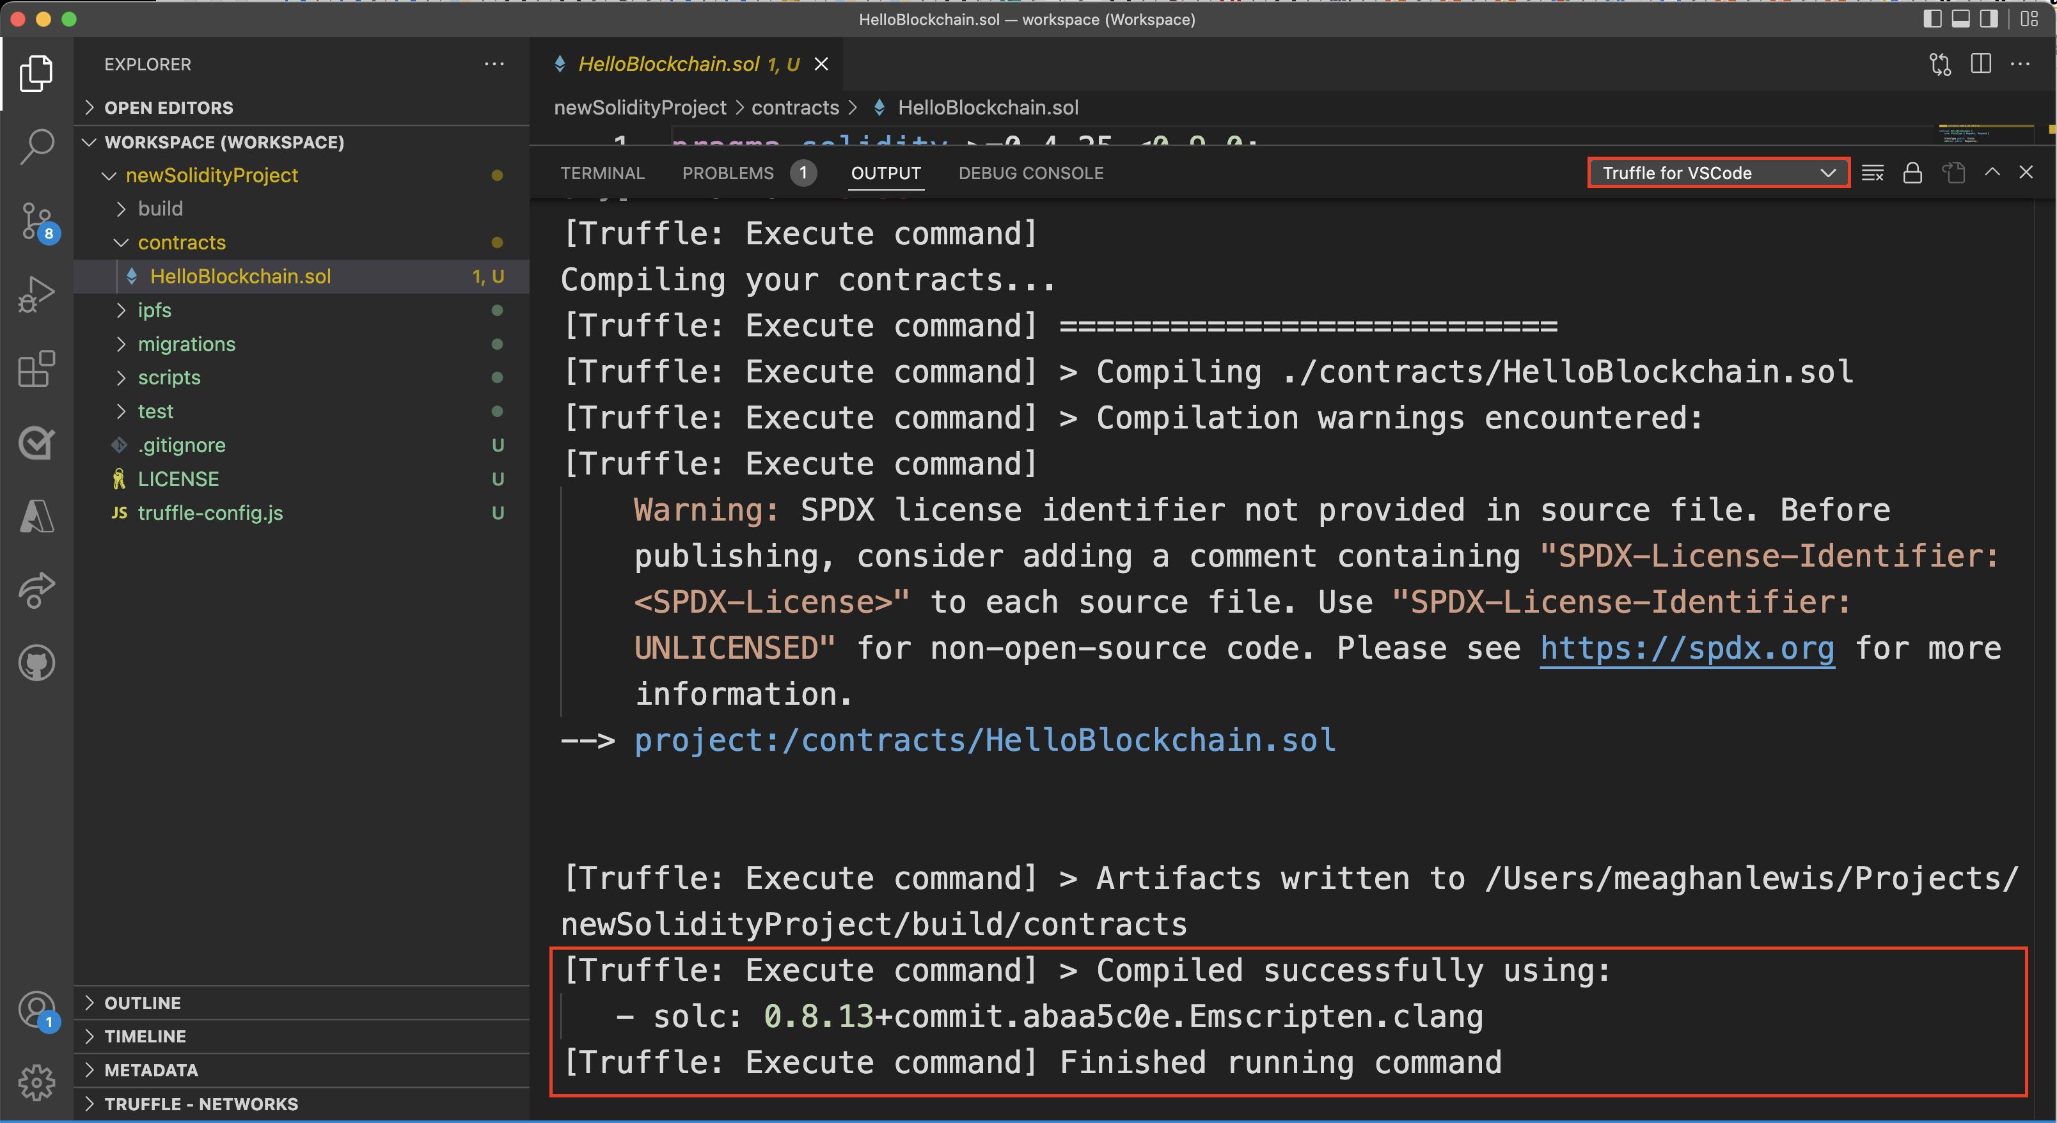This screenshot has width=2057, height=1123.
Task: Clear the output panel
Action: (1873, 173)
